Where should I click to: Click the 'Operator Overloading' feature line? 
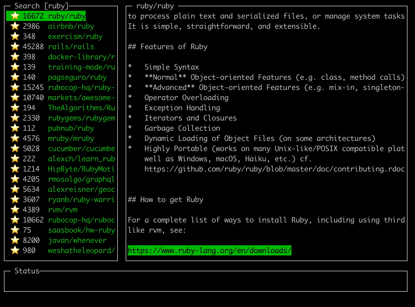coord(187,97)
